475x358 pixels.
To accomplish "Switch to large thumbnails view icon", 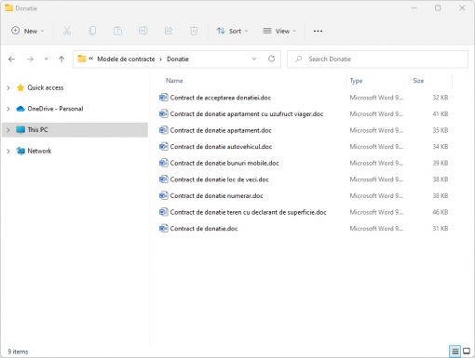I will click(x=467, y=351).
